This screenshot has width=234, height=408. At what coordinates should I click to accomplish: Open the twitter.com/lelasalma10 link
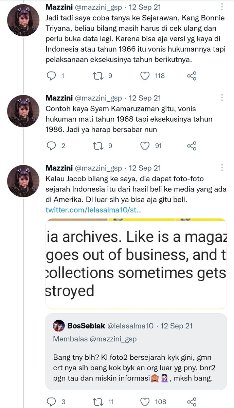click(94, 210)
